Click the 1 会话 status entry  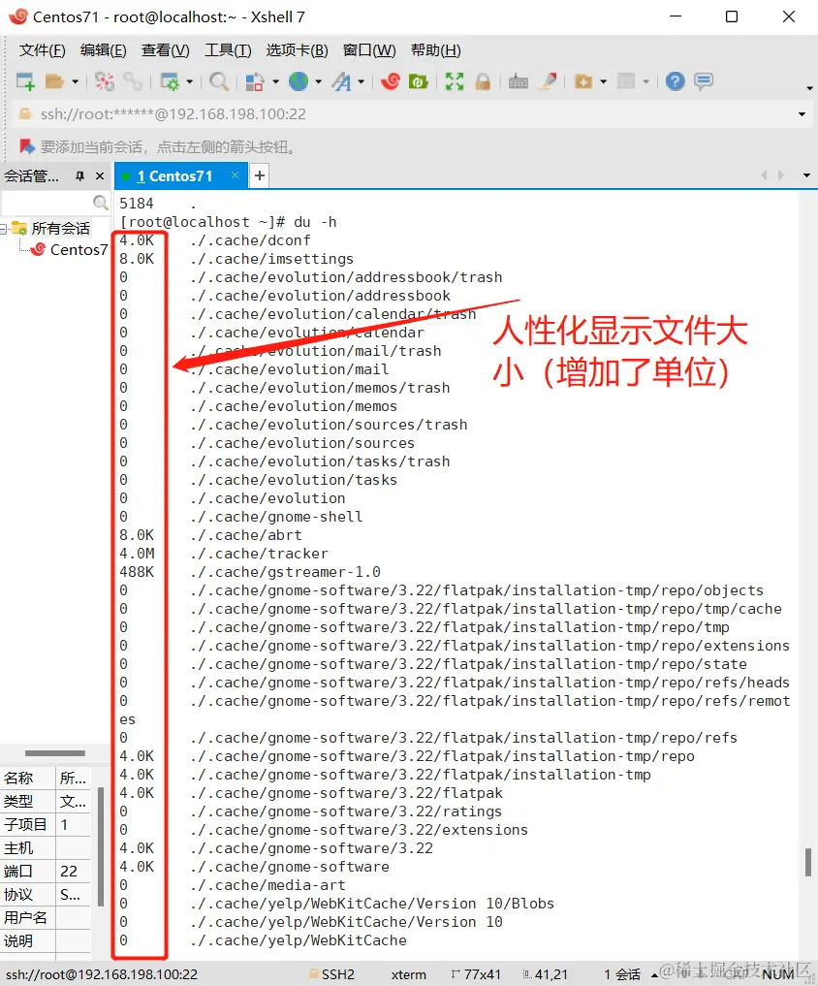coord(622,974)
